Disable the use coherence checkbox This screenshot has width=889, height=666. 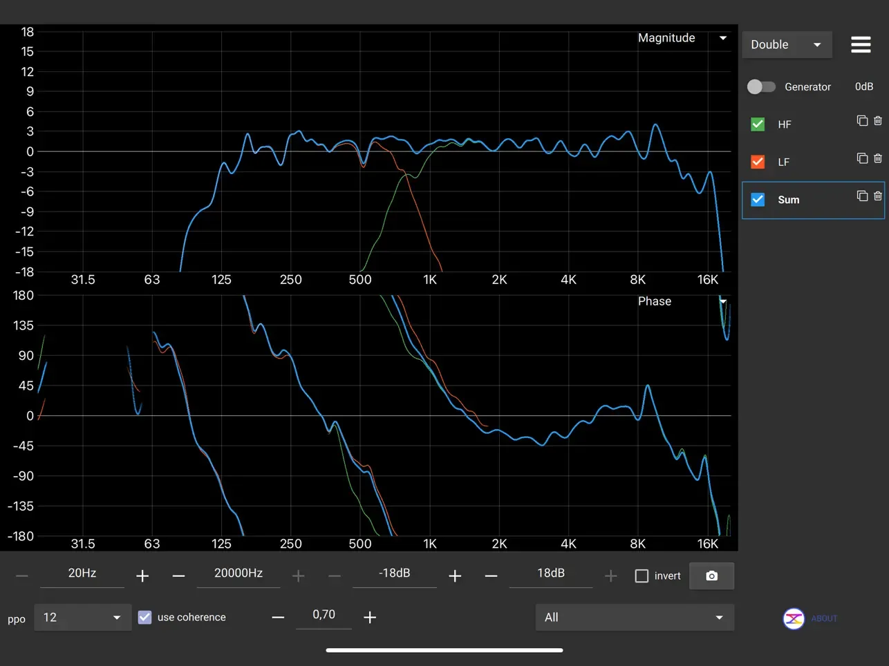144,617
